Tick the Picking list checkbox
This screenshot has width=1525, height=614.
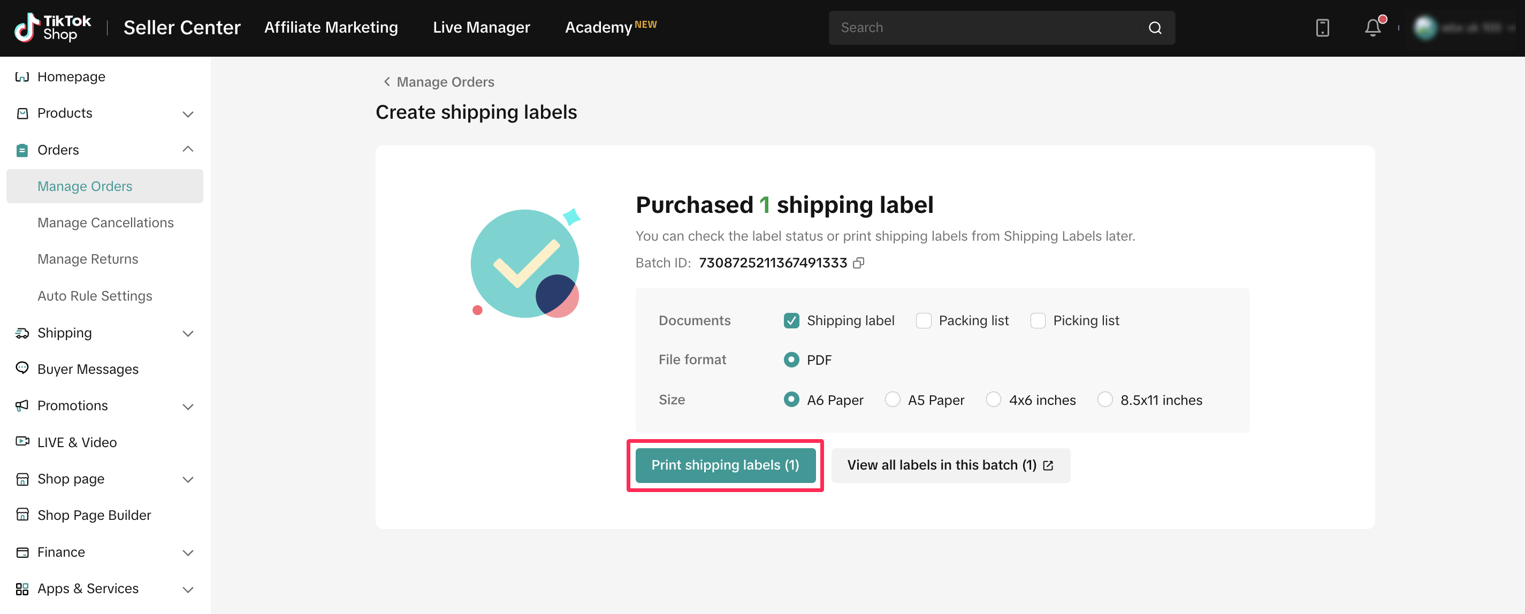(1037, 320)
